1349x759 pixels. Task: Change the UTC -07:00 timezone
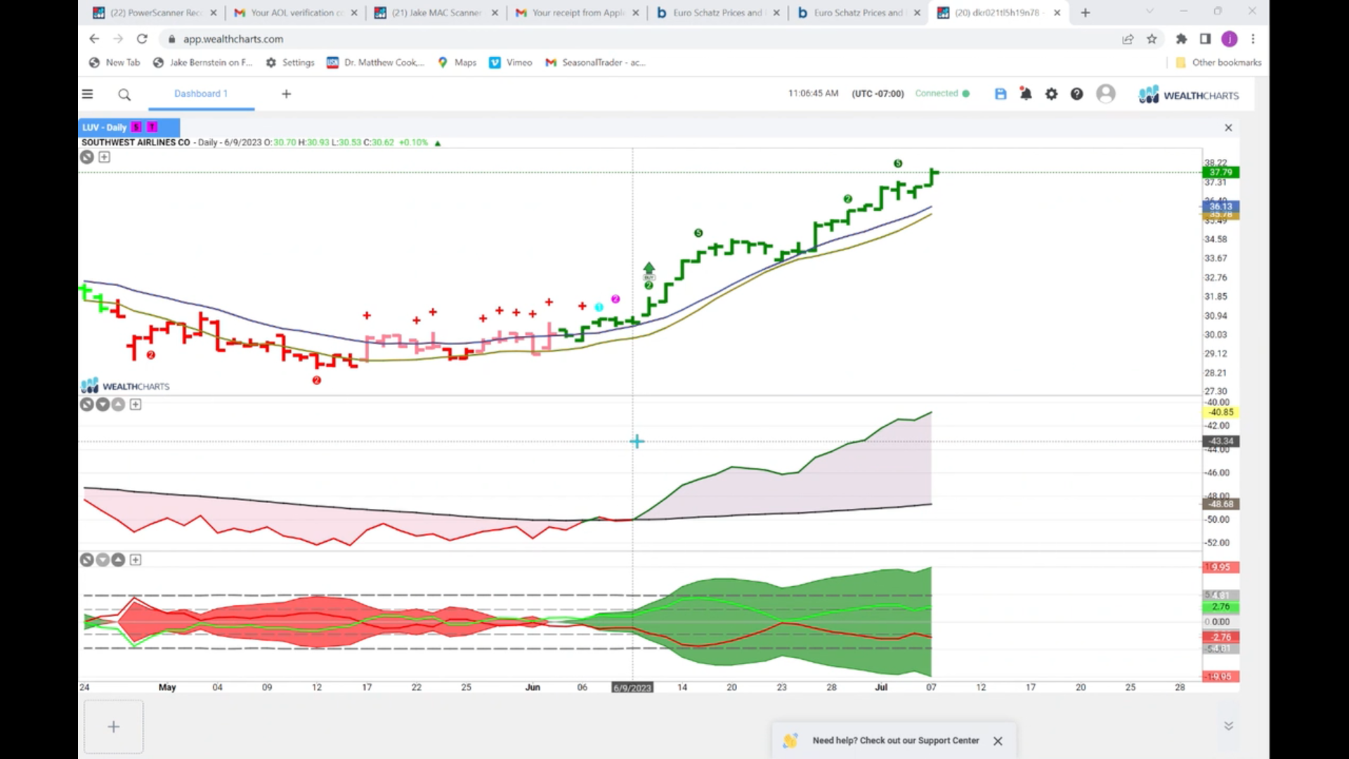878,93
